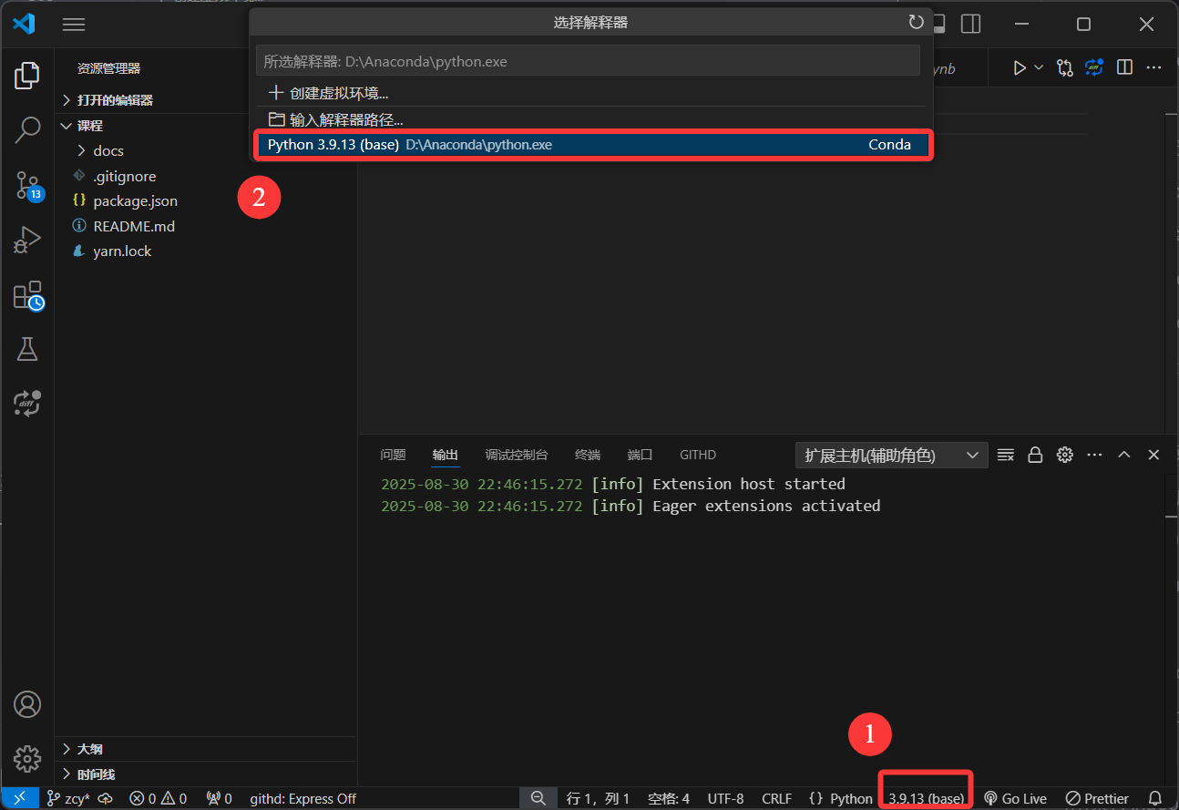Open output log level settings gear
The image size is (1179, 810).
(1064, 455)
